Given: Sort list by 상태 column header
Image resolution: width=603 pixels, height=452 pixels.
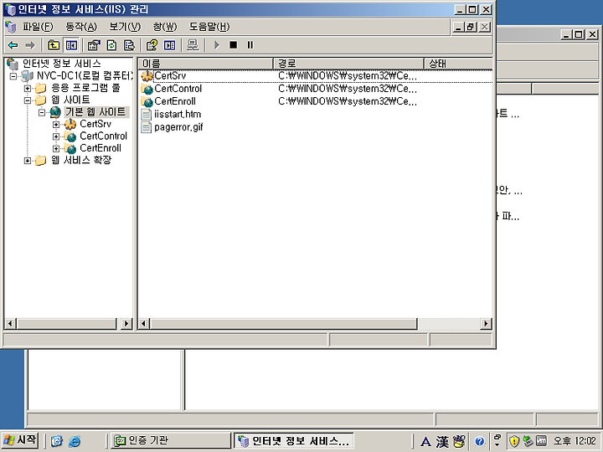Looking at the screenshot, I should pyautogui.click(x=458, y=64).
